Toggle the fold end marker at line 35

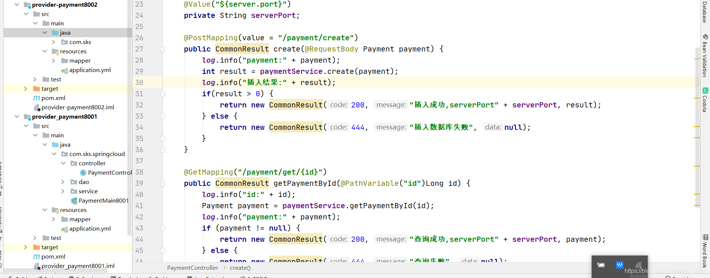(x=163, y=138)
